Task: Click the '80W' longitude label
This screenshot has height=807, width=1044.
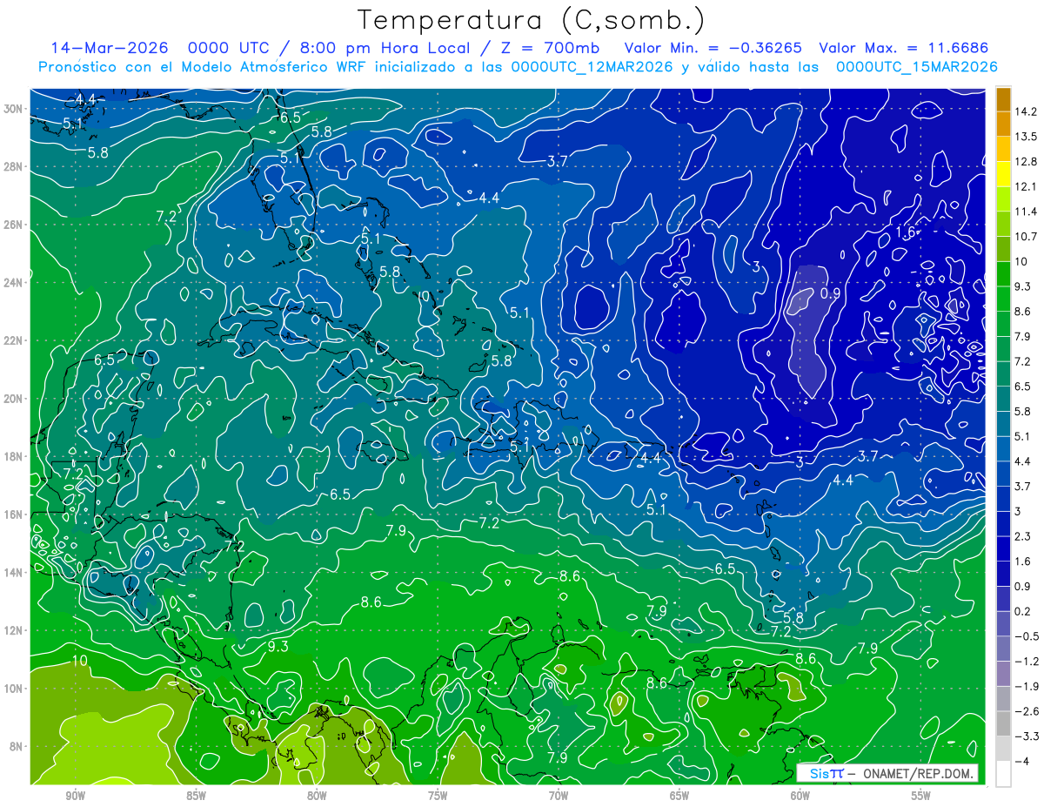Action: click(317, 796)
